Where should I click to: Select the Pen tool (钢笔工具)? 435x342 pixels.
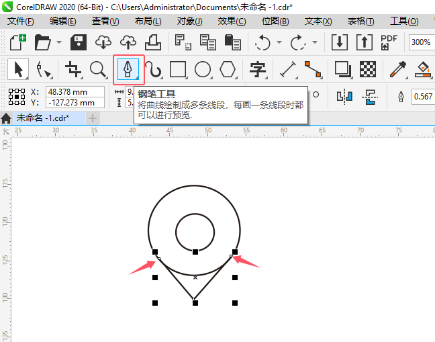128,69
